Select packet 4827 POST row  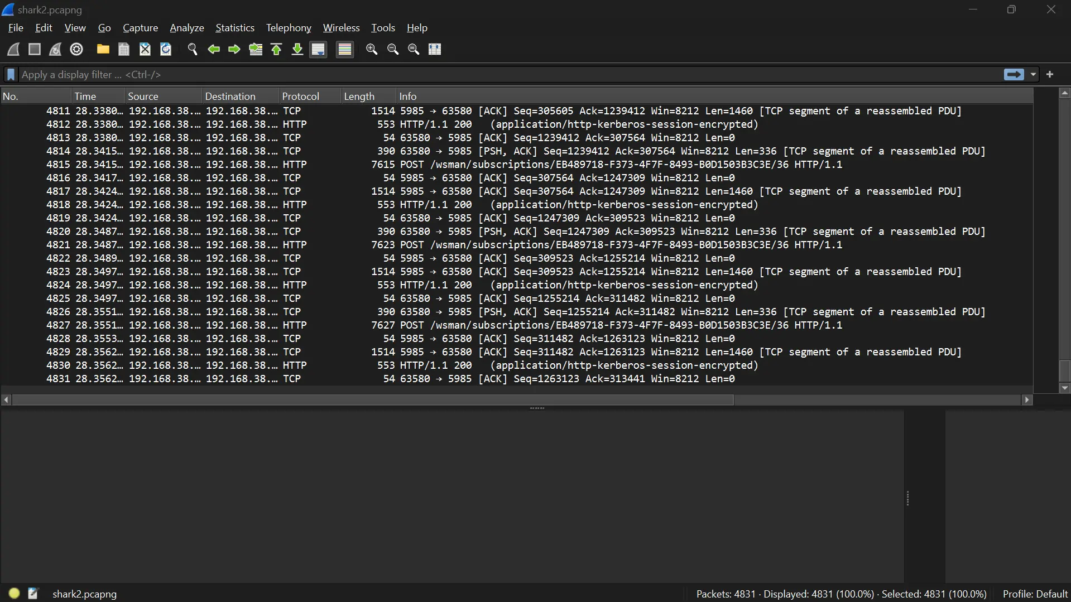(517, 325)
